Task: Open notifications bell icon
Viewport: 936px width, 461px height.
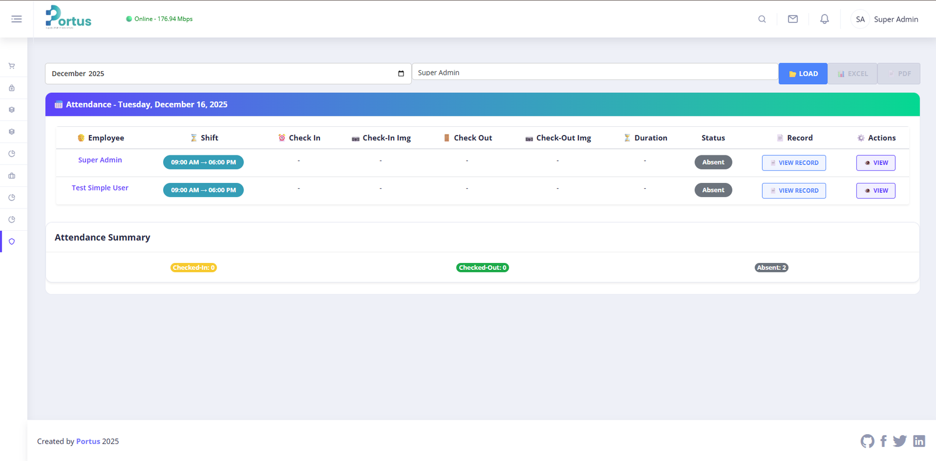Action: pyautogui.click(x=824, y=19)
